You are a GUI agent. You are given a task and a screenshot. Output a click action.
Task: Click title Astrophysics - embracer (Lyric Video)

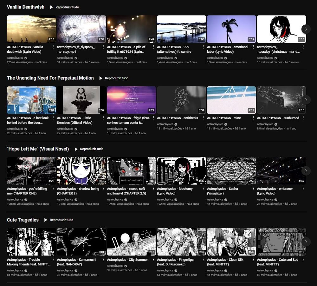coord(275,191)
